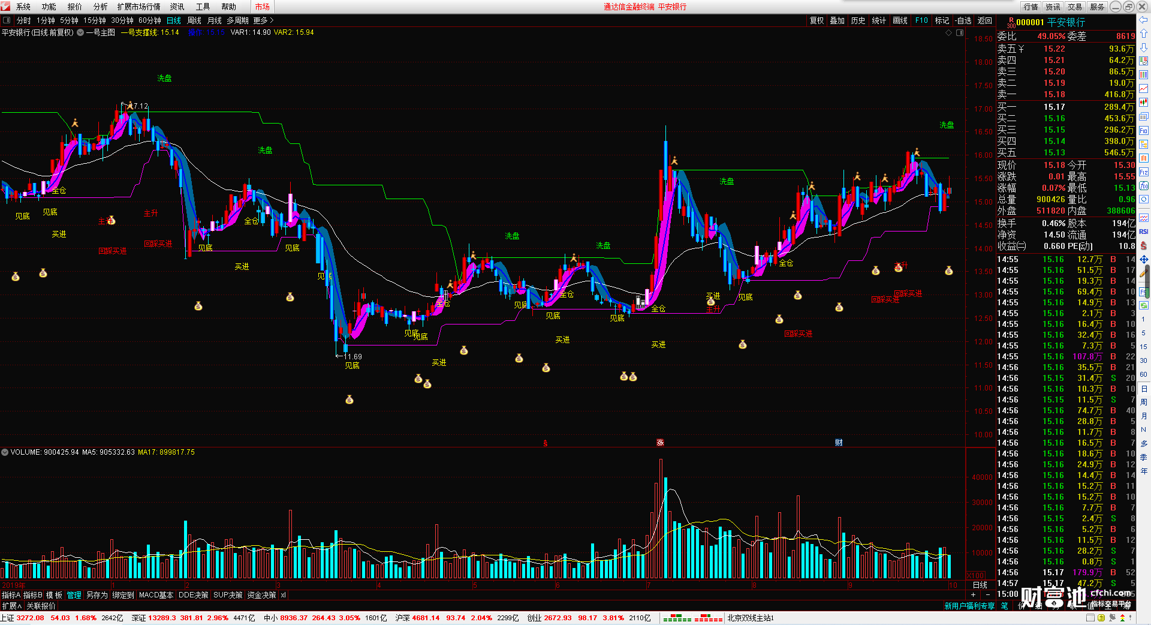Select the 周 weekly period in the right sidebar
Image resolution: width=1151 pixels, height=625 pixels.
pyautogui.click(x=1144, y=402)
